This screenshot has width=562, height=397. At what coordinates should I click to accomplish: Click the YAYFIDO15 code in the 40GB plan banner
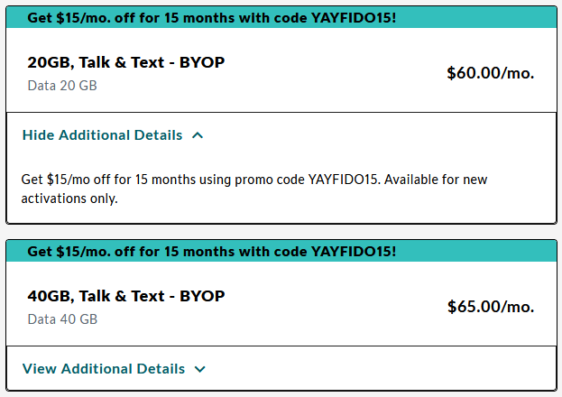point(353,250)
